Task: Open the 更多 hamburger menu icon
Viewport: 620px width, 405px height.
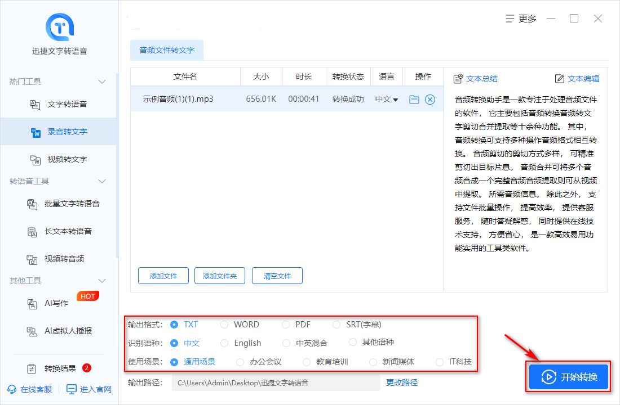Action: (510, 19)
